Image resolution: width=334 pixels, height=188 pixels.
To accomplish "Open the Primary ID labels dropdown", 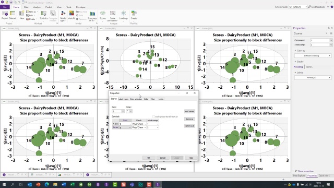I will (313, 78).
